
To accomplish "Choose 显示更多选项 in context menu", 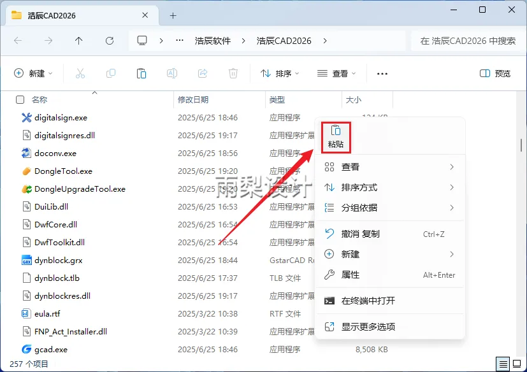I will click(390, 327).
